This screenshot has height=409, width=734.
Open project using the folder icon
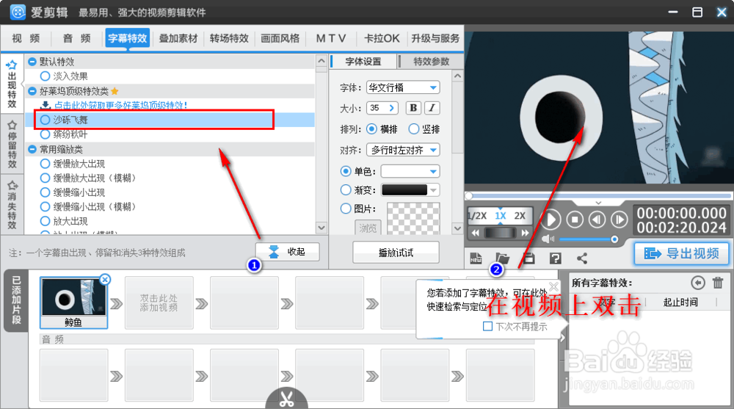click(502, 258)
